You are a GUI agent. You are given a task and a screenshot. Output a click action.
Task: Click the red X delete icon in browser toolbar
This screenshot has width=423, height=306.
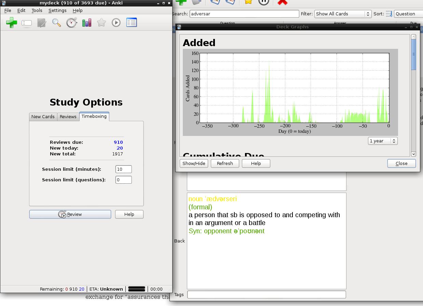282,2
